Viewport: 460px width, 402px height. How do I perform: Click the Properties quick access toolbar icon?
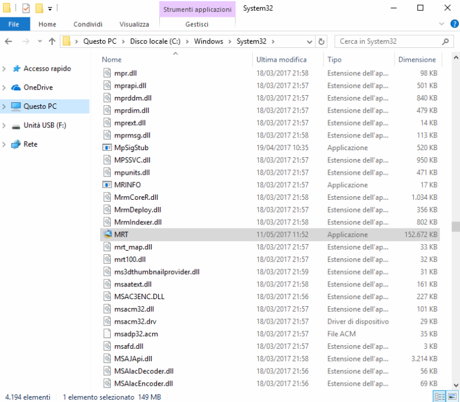click(x=26, y=8)
